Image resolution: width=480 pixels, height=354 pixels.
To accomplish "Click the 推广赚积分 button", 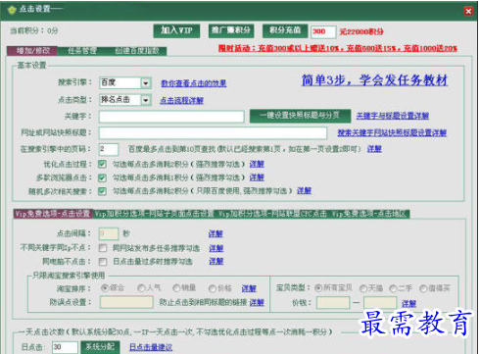I will tap(231, 31).
